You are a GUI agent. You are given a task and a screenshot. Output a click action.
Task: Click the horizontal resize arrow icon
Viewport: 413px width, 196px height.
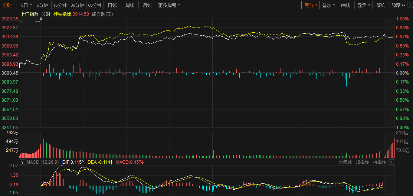click(x=37, y=22)
